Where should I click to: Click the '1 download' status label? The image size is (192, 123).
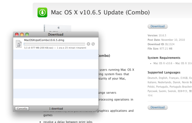click(x=56, y=109)
